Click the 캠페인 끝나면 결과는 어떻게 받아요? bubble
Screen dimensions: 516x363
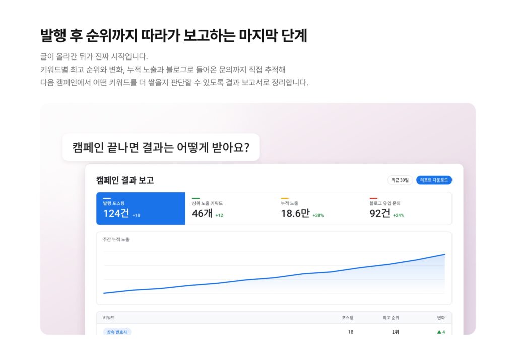tap(161, 147)
